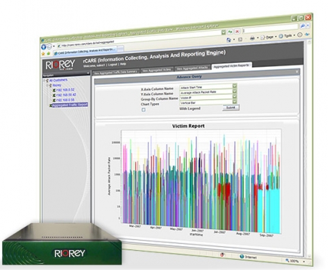This screenshot has width=328, height=270.
Task: Click the Logout link
Action: click(x=113, y=65)
